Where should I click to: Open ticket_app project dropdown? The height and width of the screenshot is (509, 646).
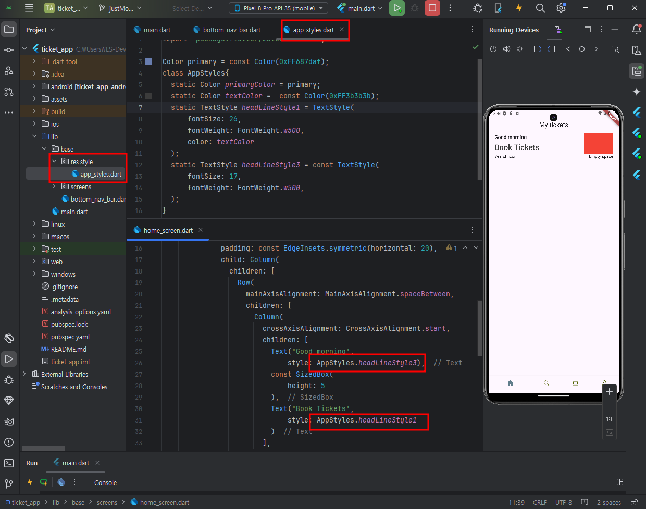[66, 8]
